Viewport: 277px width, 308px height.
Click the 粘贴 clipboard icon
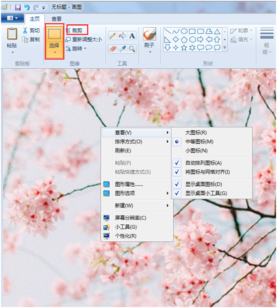click(12, 33)
